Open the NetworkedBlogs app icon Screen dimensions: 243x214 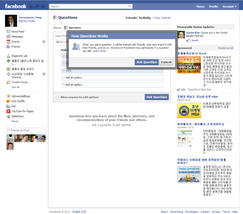click(x=9, y=96)
